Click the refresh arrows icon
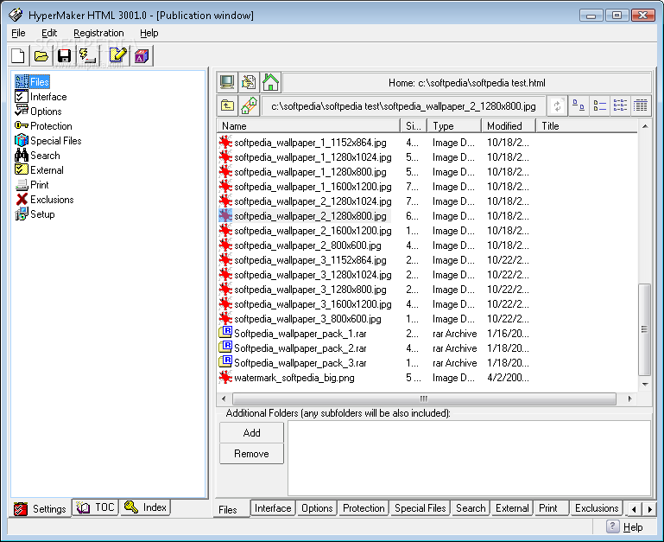This screenshot has height=542, width=664. pos(557,106)
